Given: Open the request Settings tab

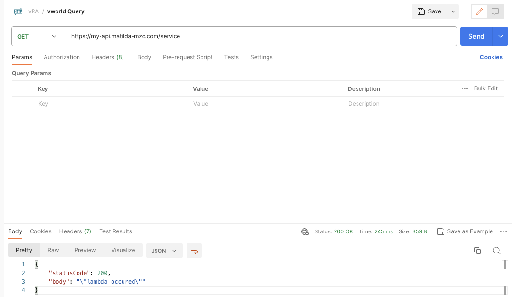Looking at the screenshot, I should [261, 57].
